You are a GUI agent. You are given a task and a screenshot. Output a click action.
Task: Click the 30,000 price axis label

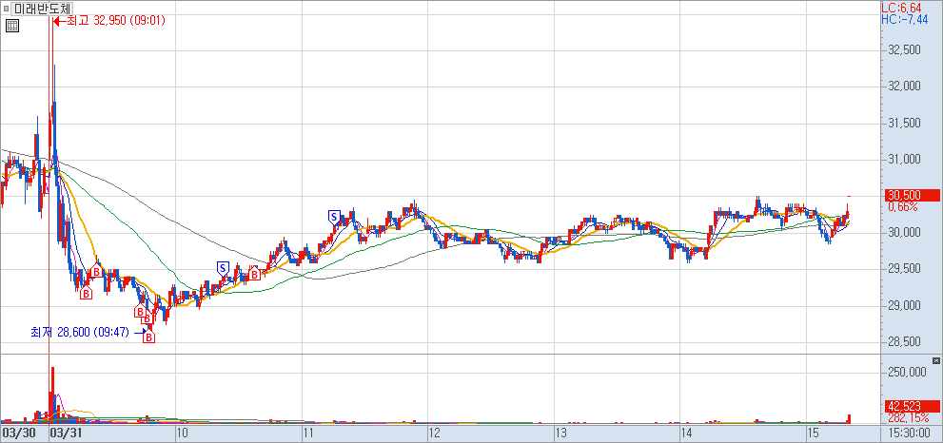[x=904, y=233]
